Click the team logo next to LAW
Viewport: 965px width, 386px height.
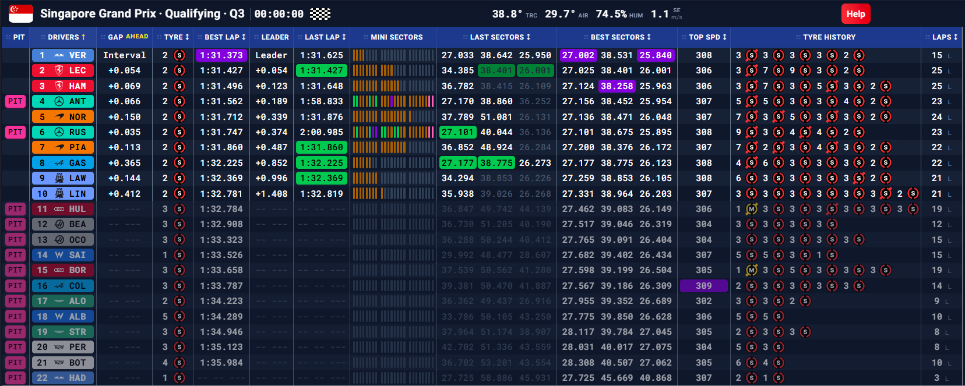point(59,178)
